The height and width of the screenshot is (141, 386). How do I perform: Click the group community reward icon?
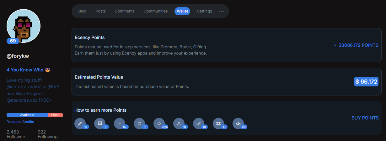[x=238, y=124]
